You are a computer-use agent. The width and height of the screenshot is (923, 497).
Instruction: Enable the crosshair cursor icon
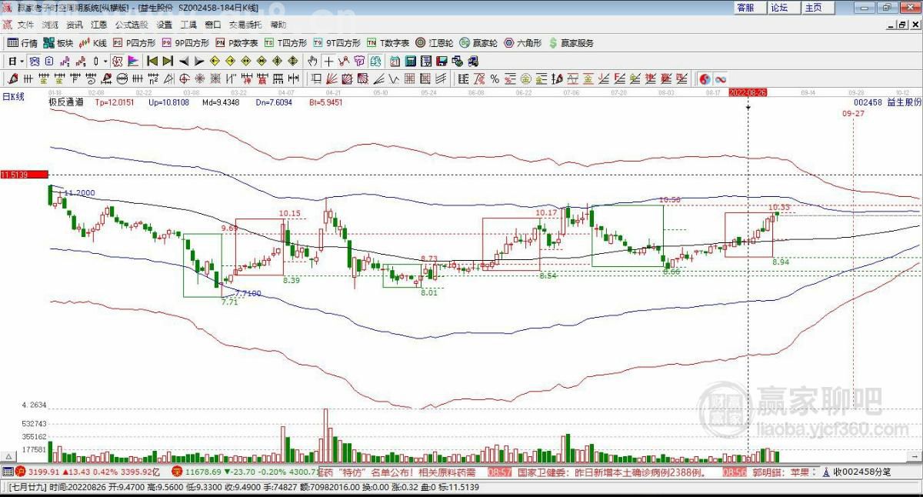coord(328,61)
